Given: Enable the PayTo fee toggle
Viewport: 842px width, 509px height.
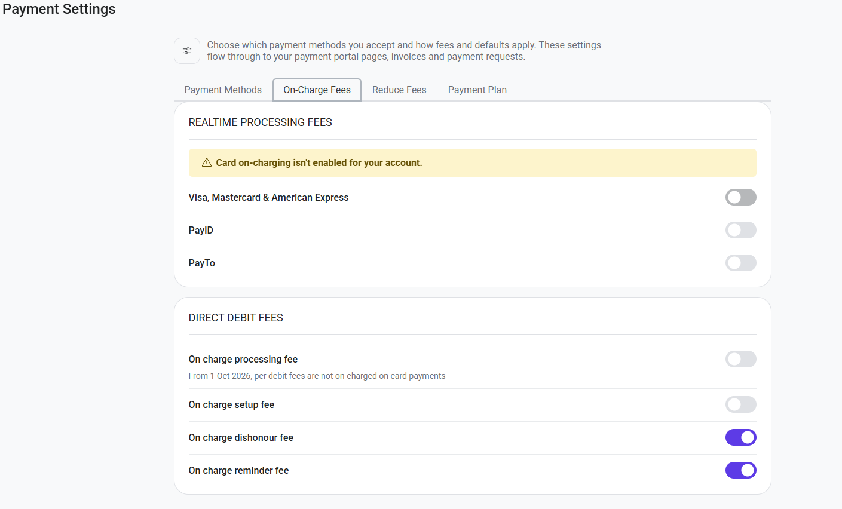Looking at the screenshot, I should click(x=740, y=263).
